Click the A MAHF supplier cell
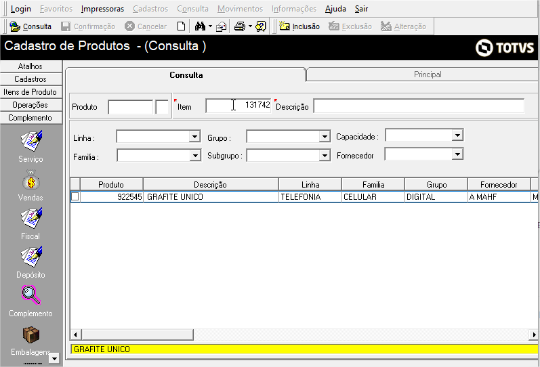 499,196
